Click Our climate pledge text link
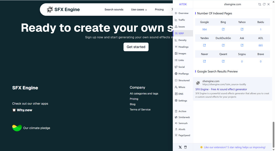 coord(37,128)
